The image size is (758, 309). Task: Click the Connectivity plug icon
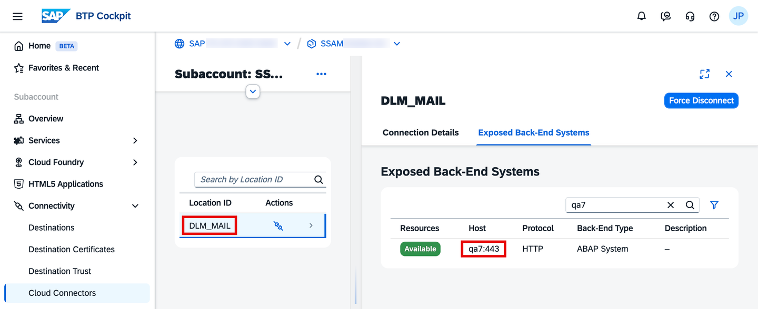[x=19, y=206]
